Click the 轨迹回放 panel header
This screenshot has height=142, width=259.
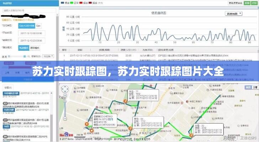[30, 3]
